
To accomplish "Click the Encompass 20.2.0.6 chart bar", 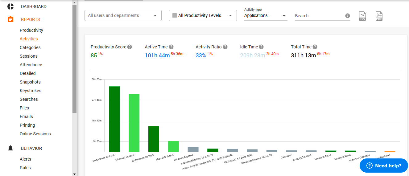I will click(114, 119).
